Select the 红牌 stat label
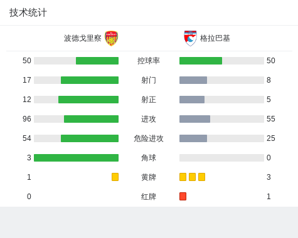Viewport: 298px width, 238px height. [149, 197]
